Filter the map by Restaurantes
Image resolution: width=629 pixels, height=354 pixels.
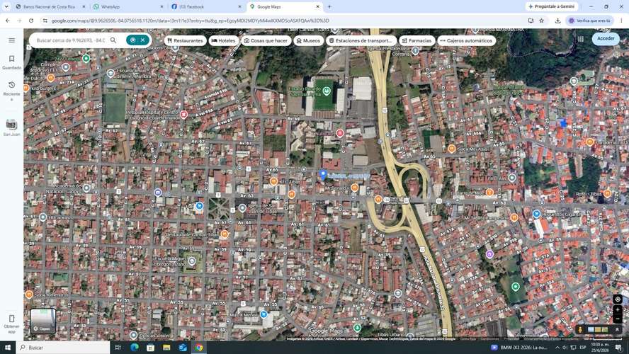coord(186,40)
